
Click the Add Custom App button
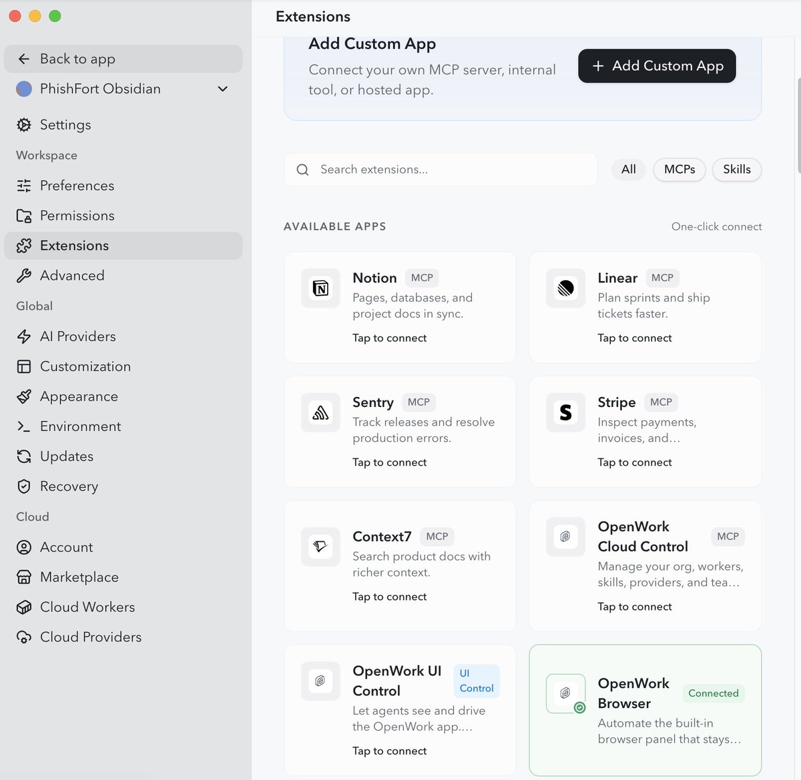point(657,66)
